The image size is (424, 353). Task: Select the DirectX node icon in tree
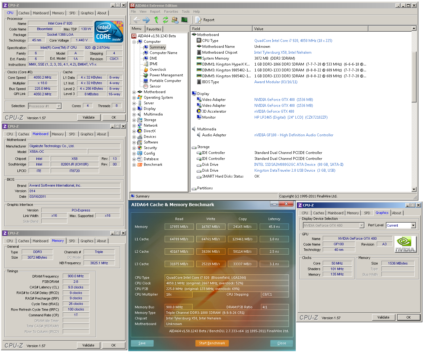click(140, 131)
